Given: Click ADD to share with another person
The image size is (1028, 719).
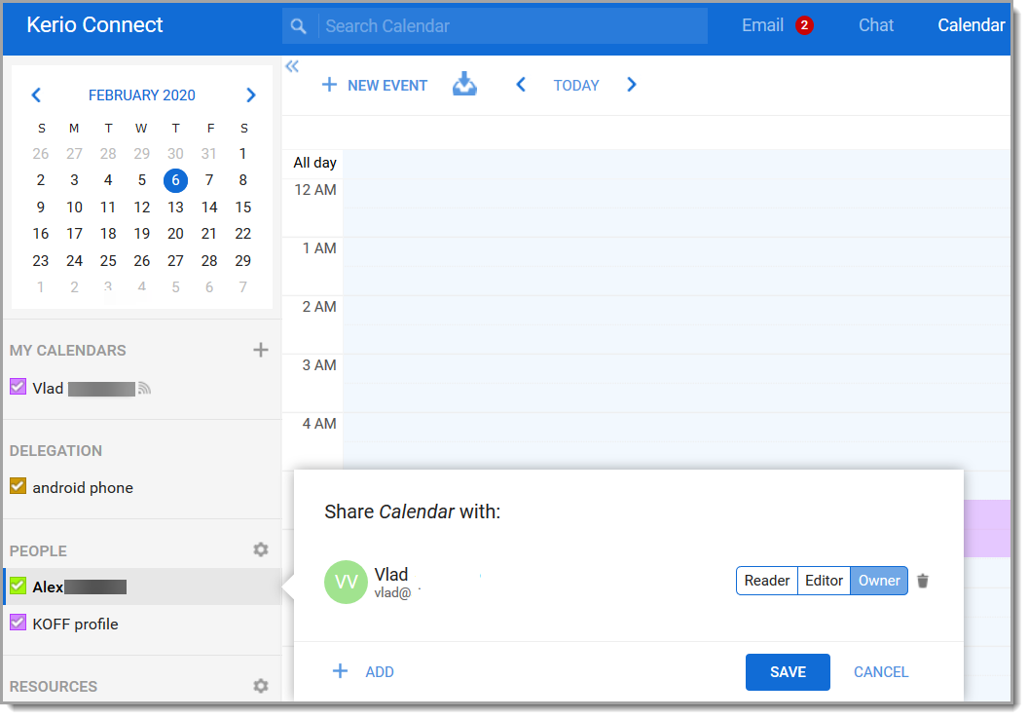Looking at the screenshot, I should point(380,672).
